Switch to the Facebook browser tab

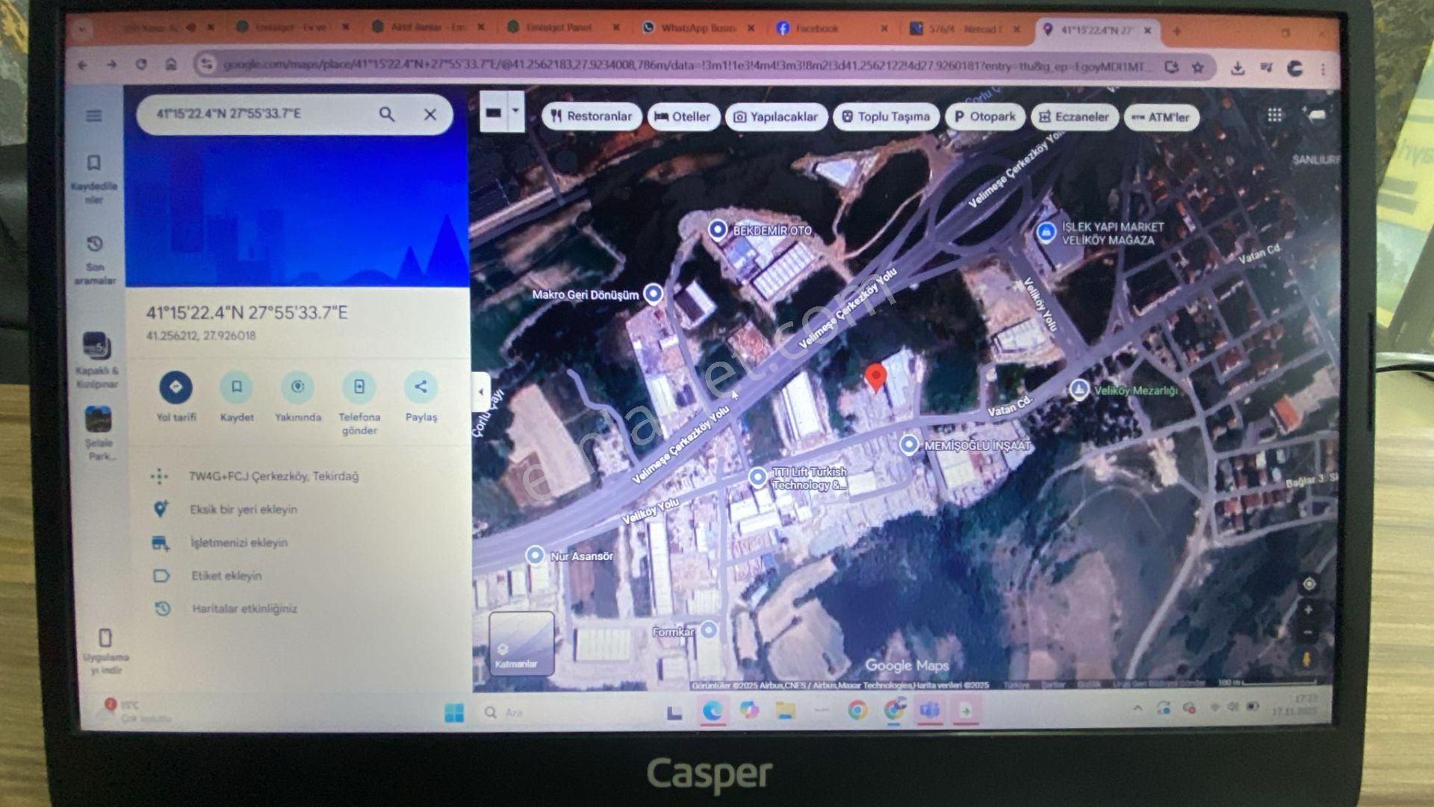816,28
